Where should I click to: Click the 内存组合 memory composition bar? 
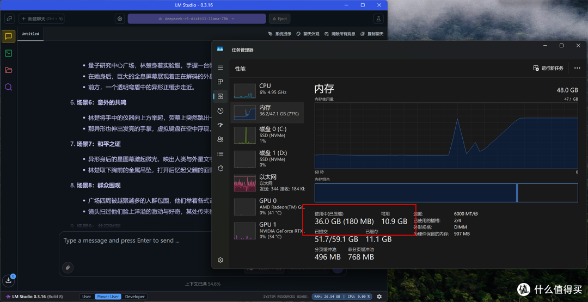tap(446, 193)
